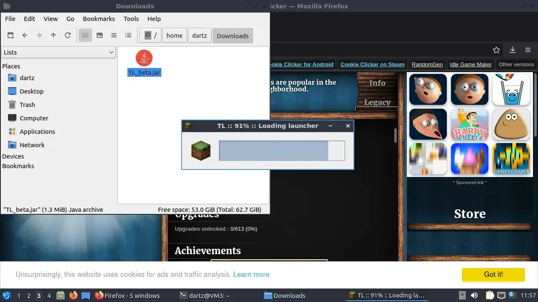
Task: Click 'Learn more' in cookie notice
Action: click(x=251, y=274)
